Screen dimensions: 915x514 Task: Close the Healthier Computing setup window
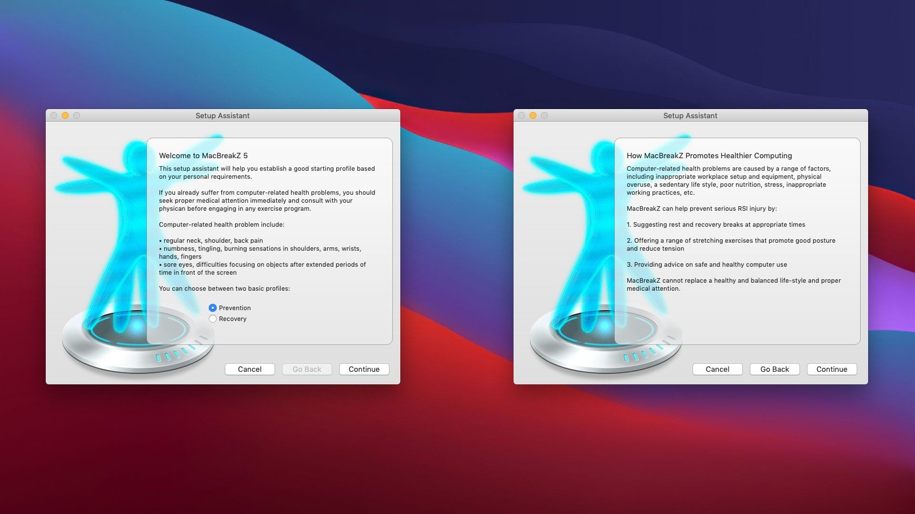522,115
